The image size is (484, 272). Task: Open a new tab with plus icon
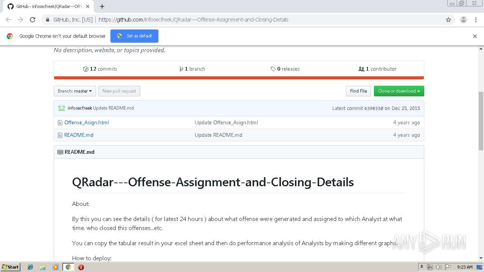coord(102,6)
